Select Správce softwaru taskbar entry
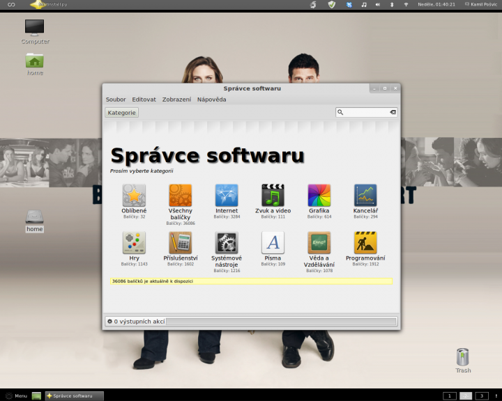502x401 pixels. click(x=75, y=396)
